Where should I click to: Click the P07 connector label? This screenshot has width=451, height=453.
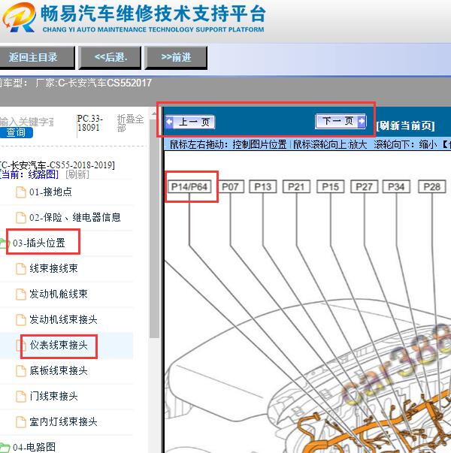tap(230, 186)
